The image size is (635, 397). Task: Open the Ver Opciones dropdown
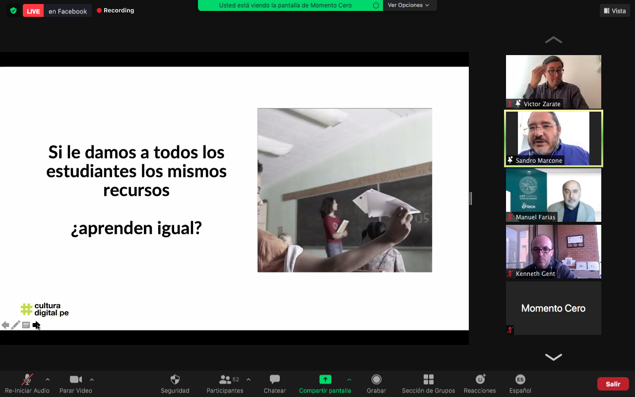tap(408, 5)
